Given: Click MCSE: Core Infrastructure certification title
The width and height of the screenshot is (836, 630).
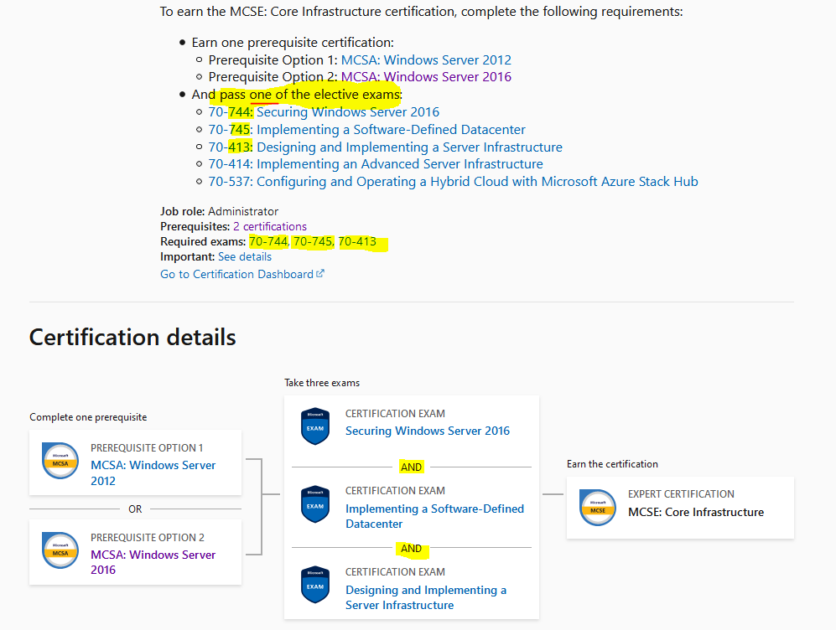Looking at the screenshot, I should (696, 513).
